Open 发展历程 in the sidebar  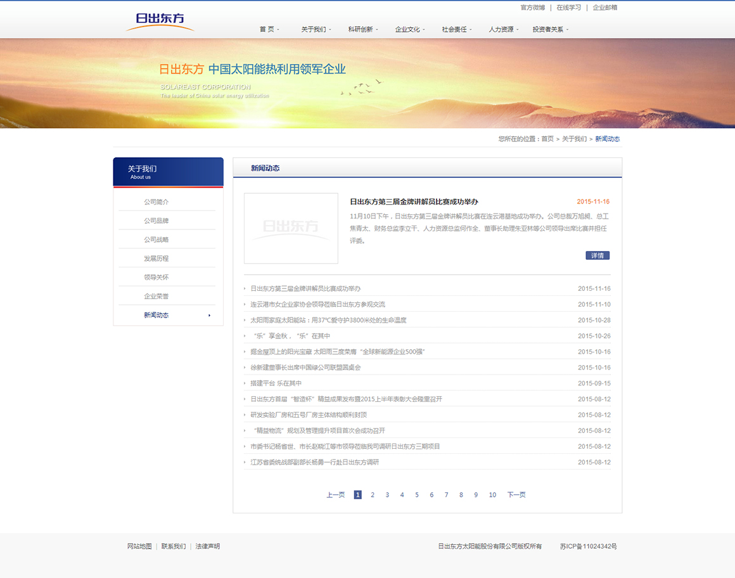click(156, 259)
